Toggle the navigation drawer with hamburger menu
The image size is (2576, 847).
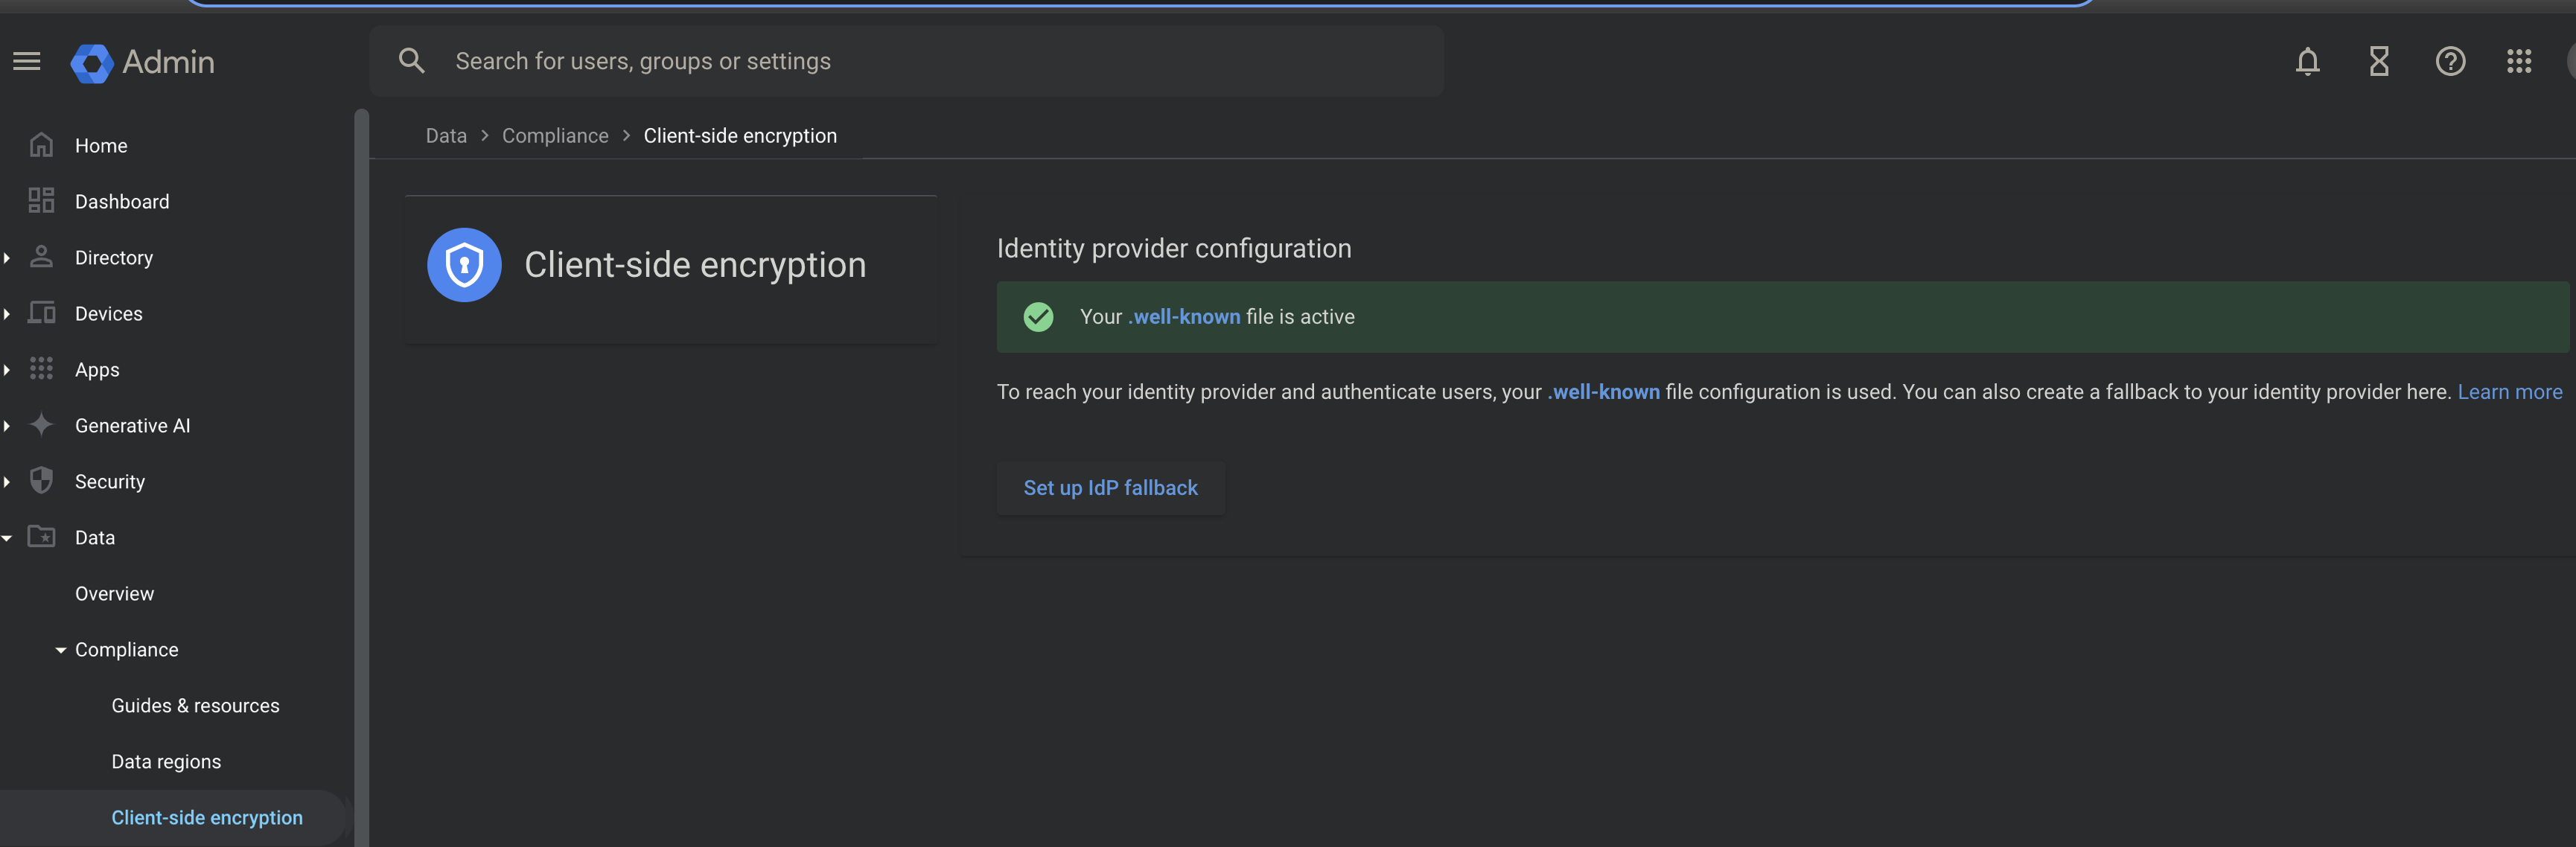pos(26,61)
